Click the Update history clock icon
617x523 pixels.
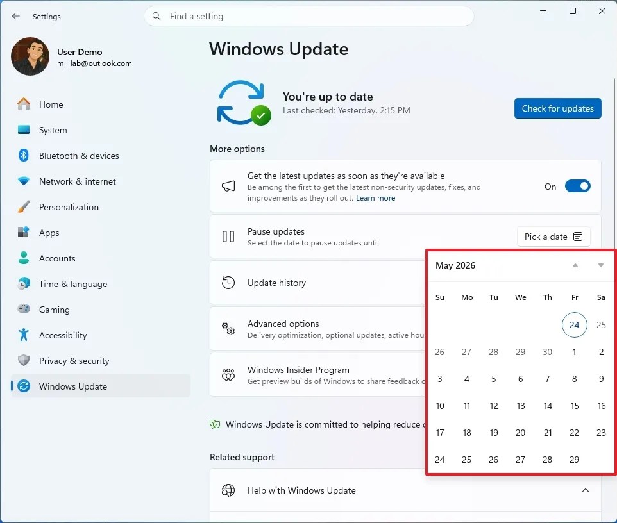pyautogui.click(x=228, y=283)
